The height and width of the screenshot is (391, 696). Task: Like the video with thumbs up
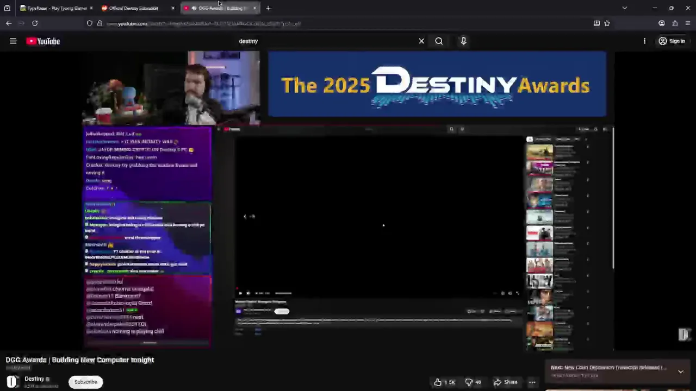tap(444, 382)
